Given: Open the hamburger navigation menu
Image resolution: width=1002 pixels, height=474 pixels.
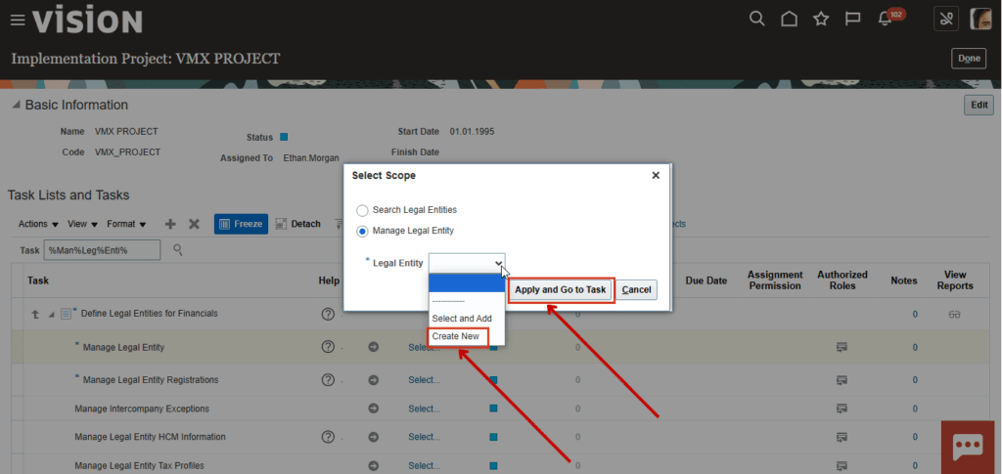Looking at the screenshot, I should pos(18,21).
